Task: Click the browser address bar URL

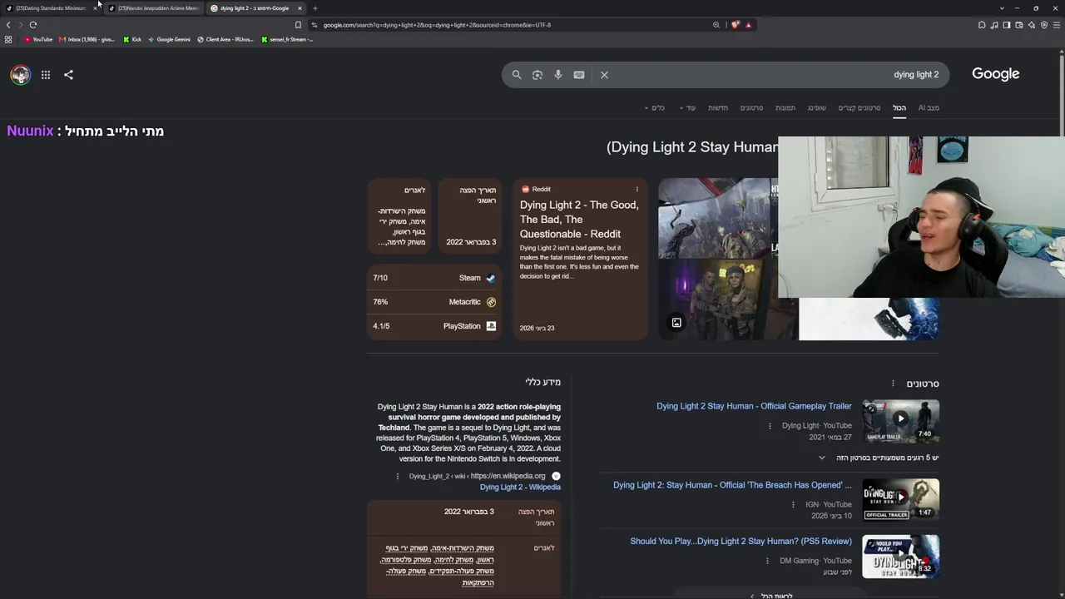Action: (x=437, y=25)
